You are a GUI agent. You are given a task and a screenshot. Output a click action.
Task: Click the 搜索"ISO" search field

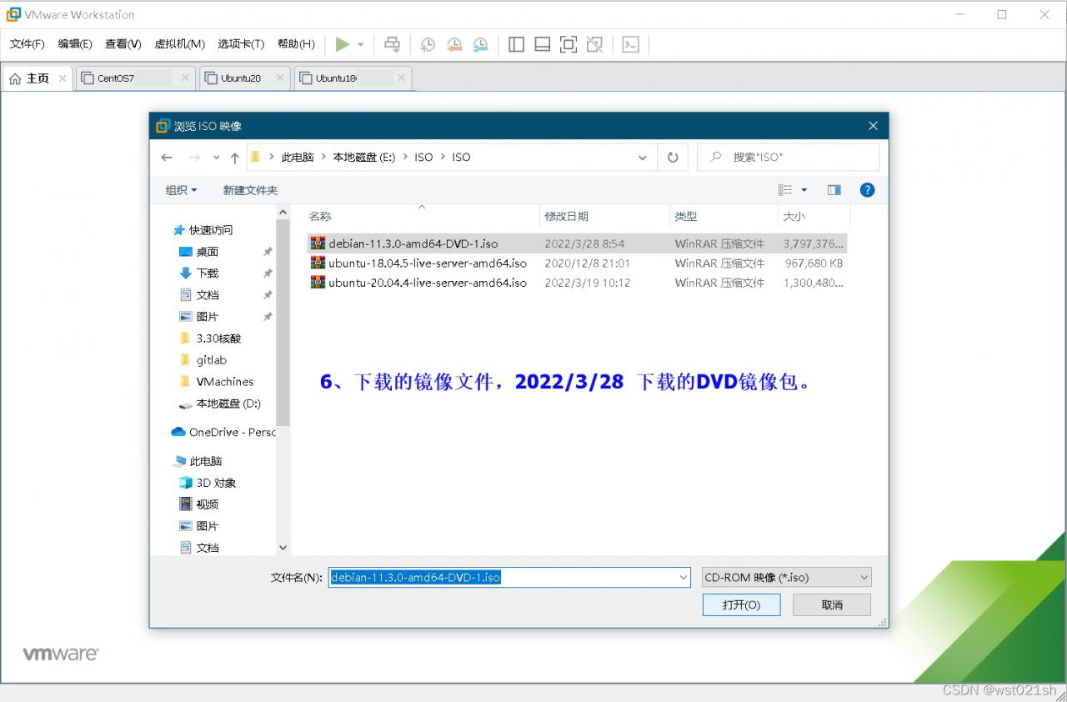point(788,157)
